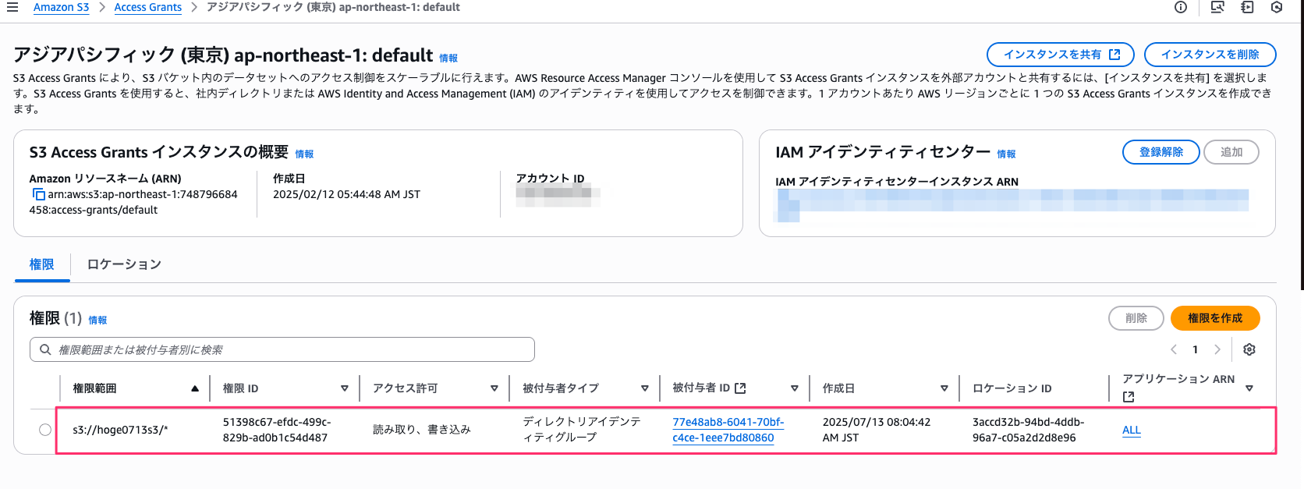Open the ALL application ARN link
This screenshot has height=489, width=1304.
coord(1132,430)
